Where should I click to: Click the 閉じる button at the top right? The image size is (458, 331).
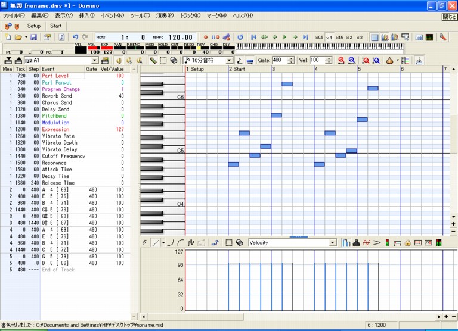(x=449, y=17)
